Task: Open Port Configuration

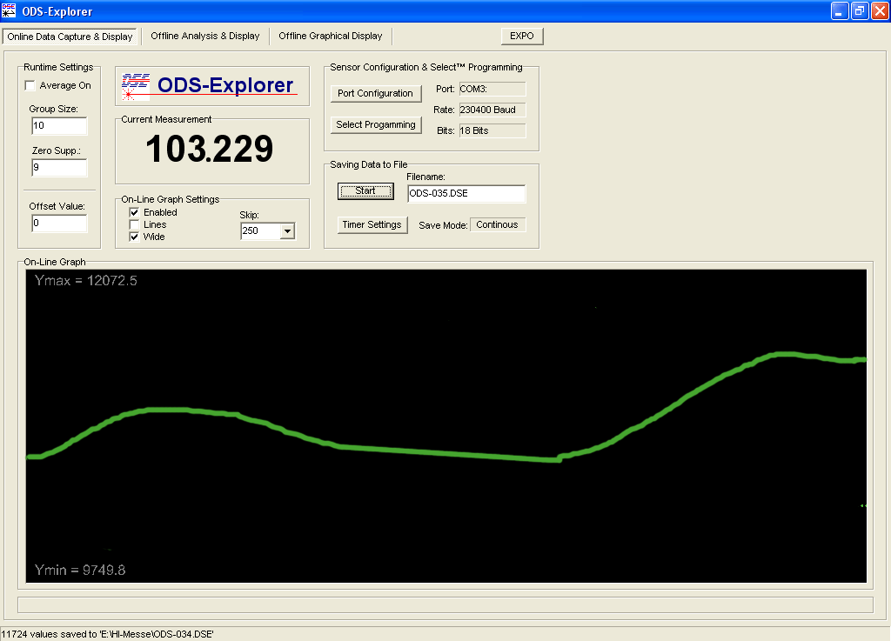Action: 376,93
